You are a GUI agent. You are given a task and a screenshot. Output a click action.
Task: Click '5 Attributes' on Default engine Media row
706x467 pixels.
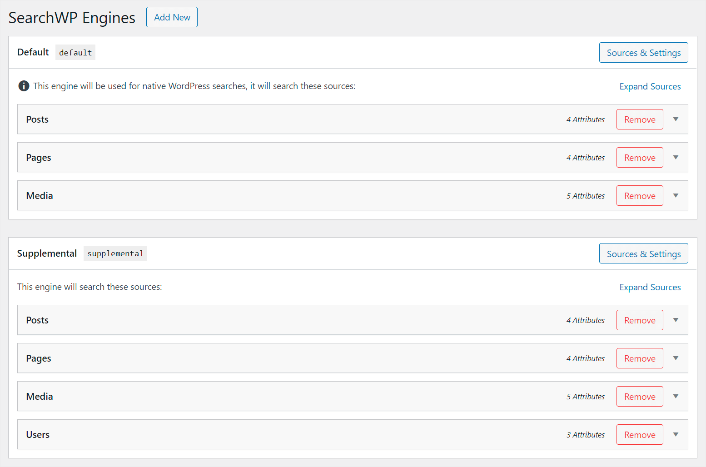tap(586, 196)
